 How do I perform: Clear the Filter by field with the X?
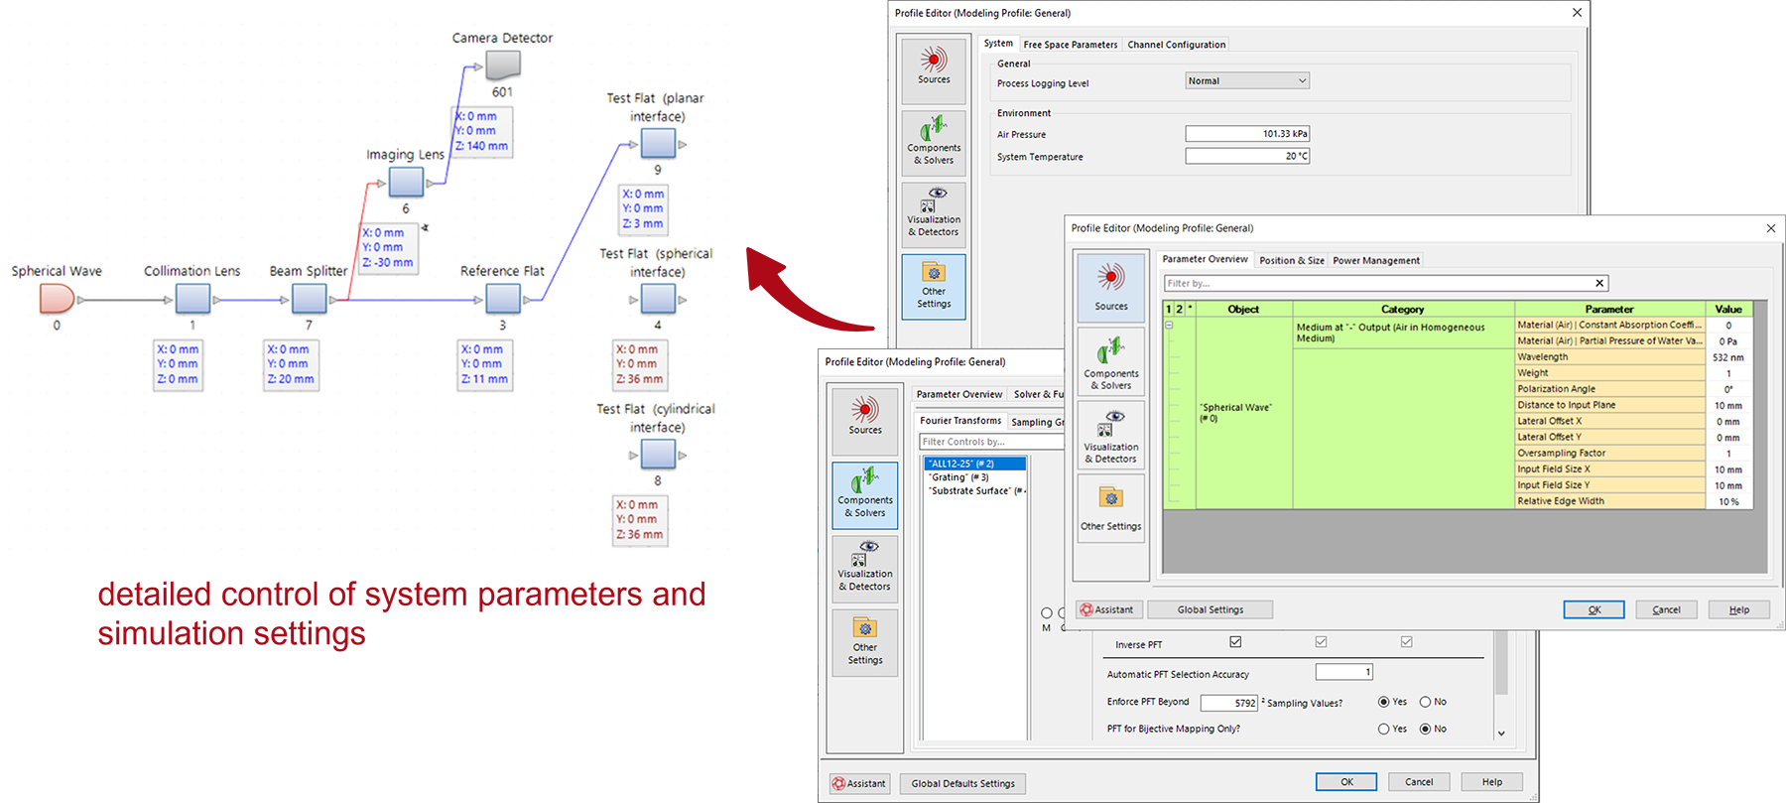[x=1598, y=284]
